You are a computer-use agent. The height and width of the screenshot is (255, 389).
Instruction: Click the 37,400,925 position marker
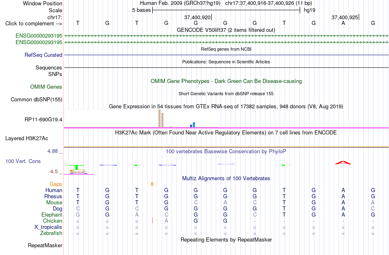(345, 17)
